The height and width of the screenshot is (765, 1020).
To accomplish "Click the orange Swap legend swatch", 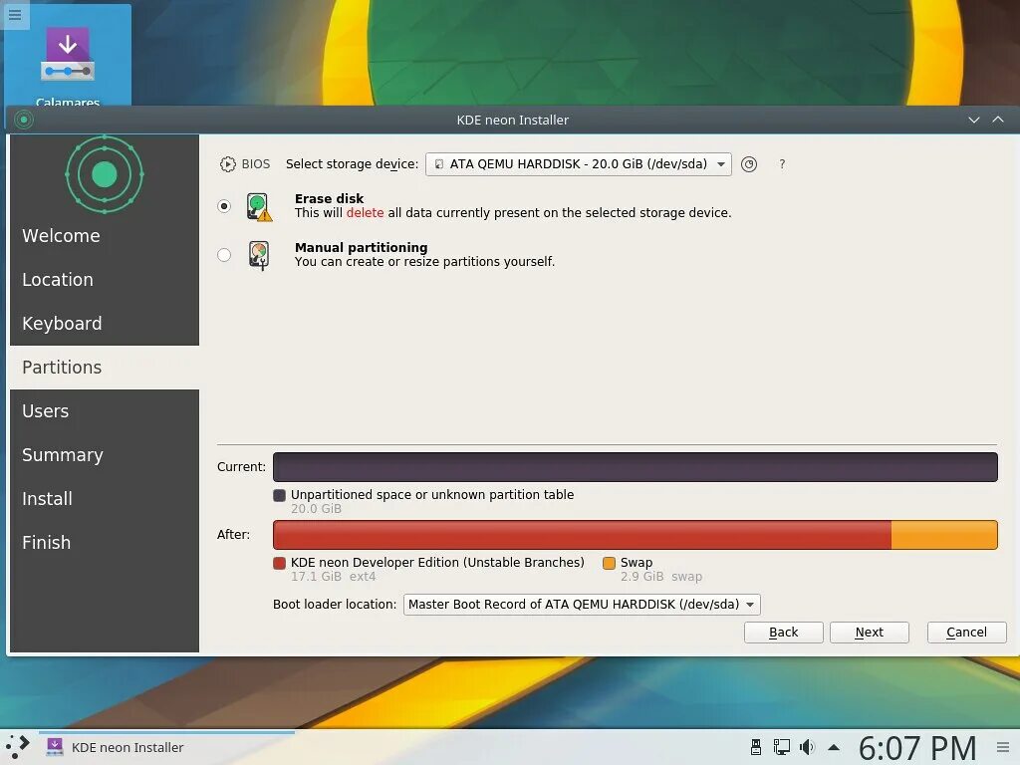I will coord(609,563).
